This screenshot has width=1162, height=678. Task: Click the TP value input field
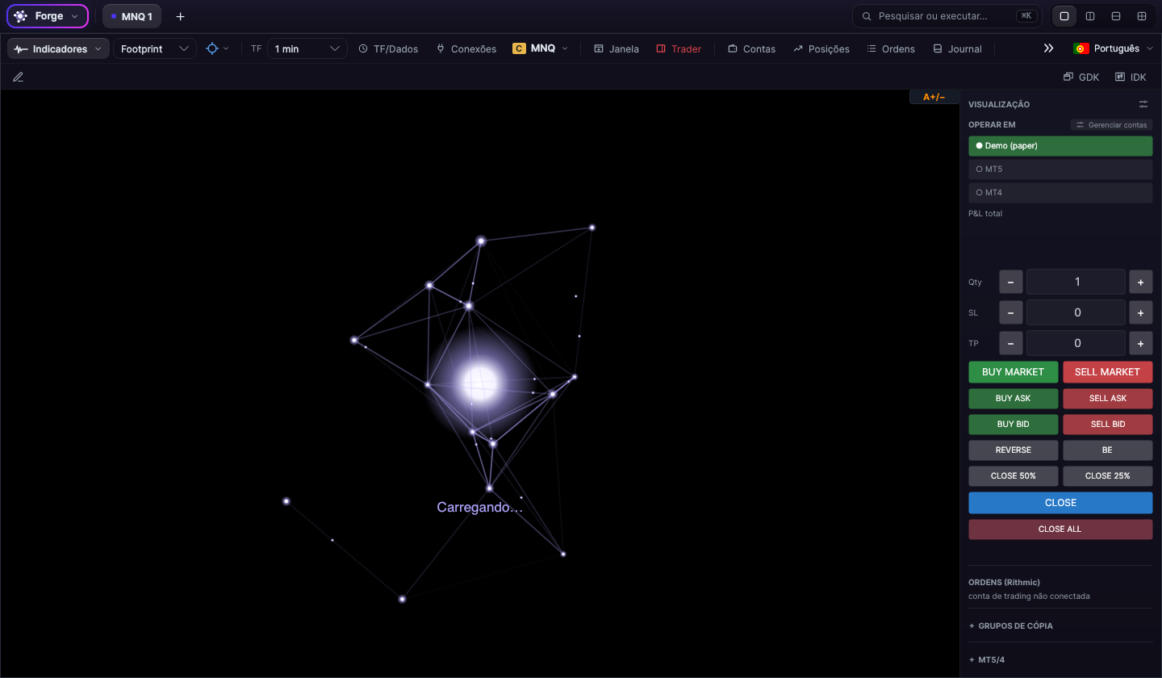[x=1076, y=343]
